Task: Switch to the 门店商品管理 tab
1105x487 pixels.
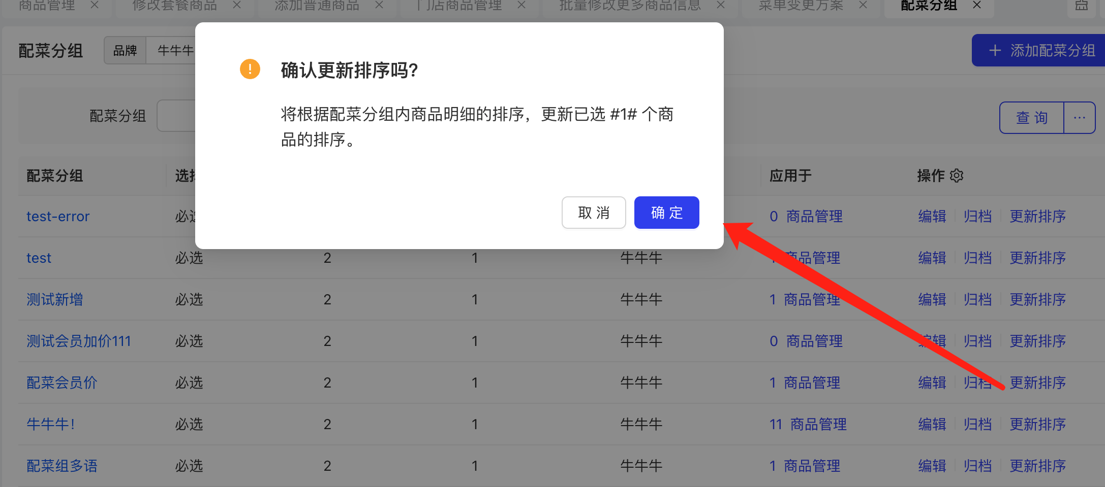Action: coord(459,5)
